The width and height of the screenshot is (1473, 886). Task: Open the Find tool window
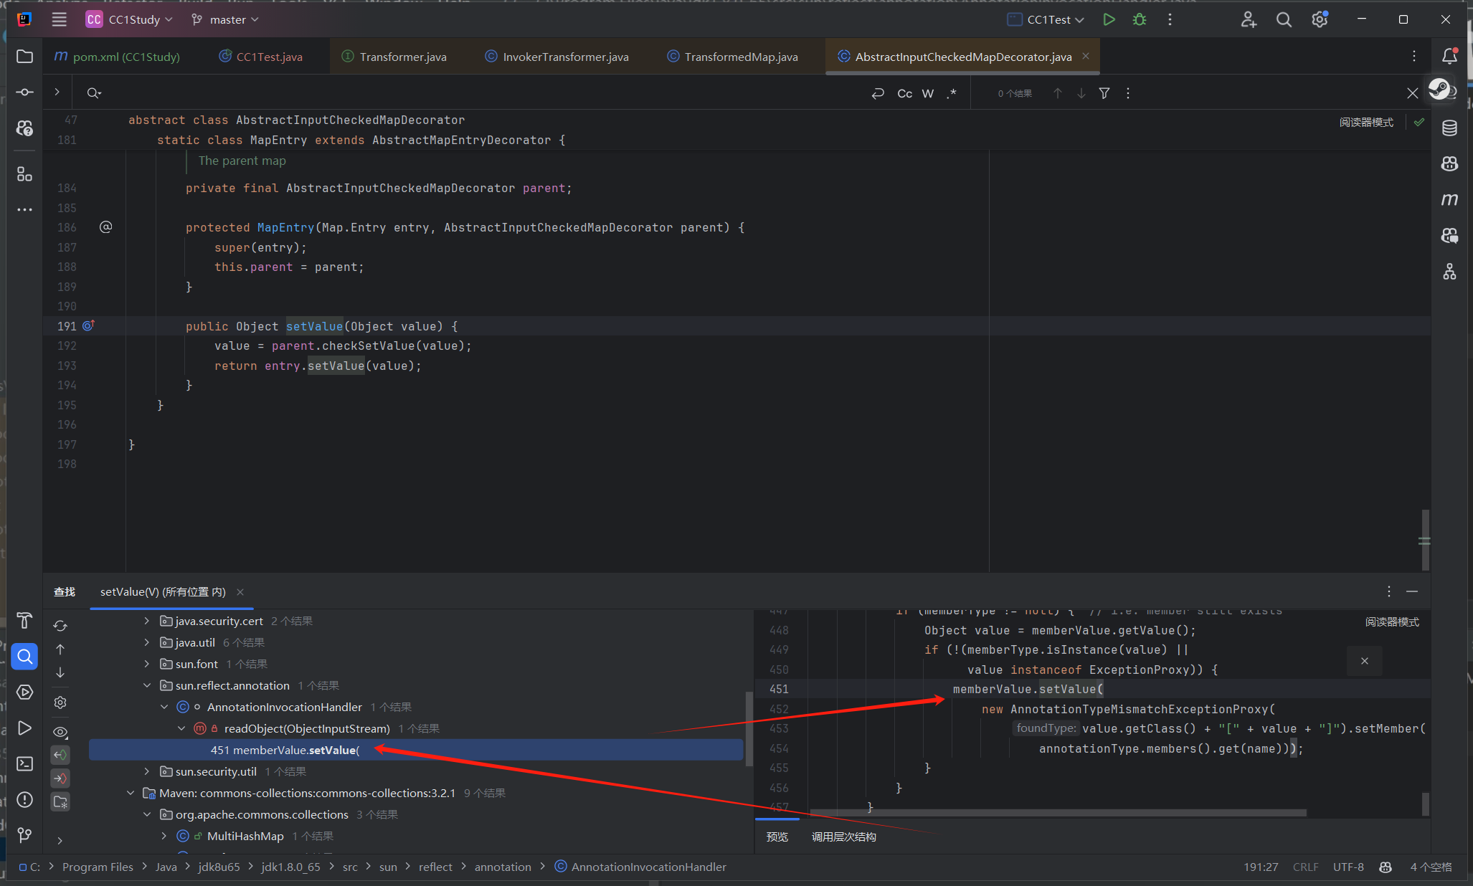tap(24, 656)
